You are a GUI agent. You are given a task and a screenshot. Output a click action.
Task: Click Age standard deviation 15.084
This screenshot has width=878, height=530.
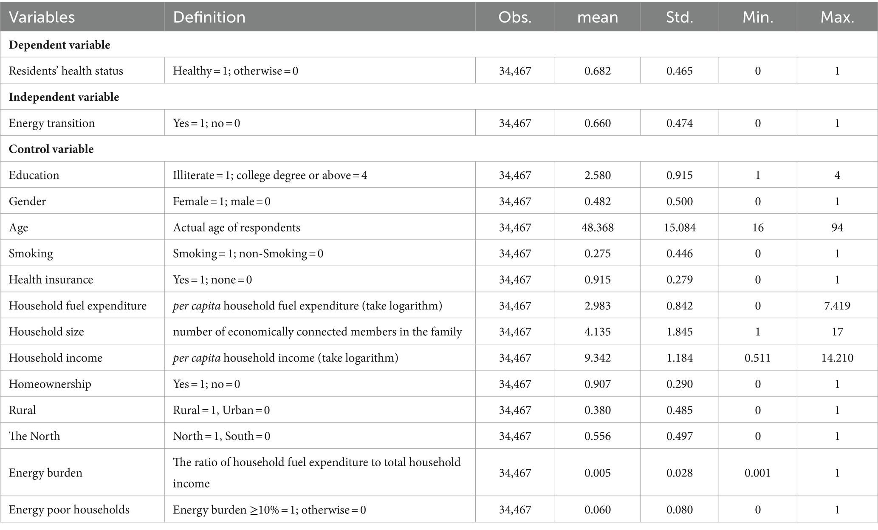pyautogui.click(x=680, y=227)
